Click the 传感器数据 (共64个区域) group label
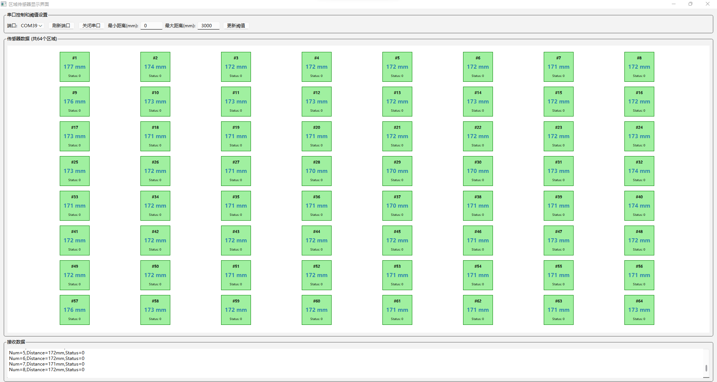The height and width of the screenshot is (382, 717). click(x=32, y=39)
